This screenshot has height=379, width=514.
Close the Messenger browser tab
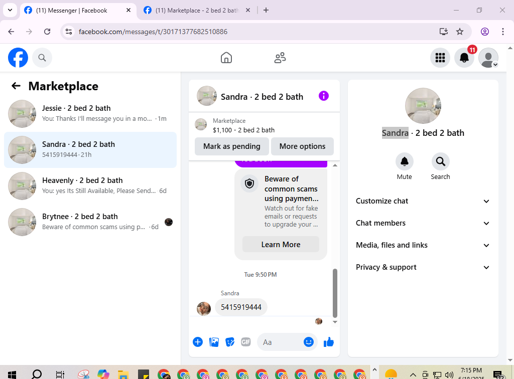[x=128, y=10]
